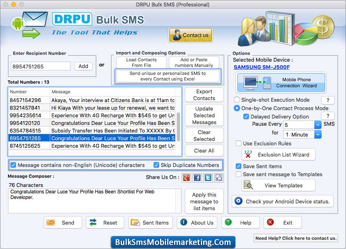Click Add or Paste numbers Manually
The width and height of the screenshot is (346, 249).
[x=194, y=62]
